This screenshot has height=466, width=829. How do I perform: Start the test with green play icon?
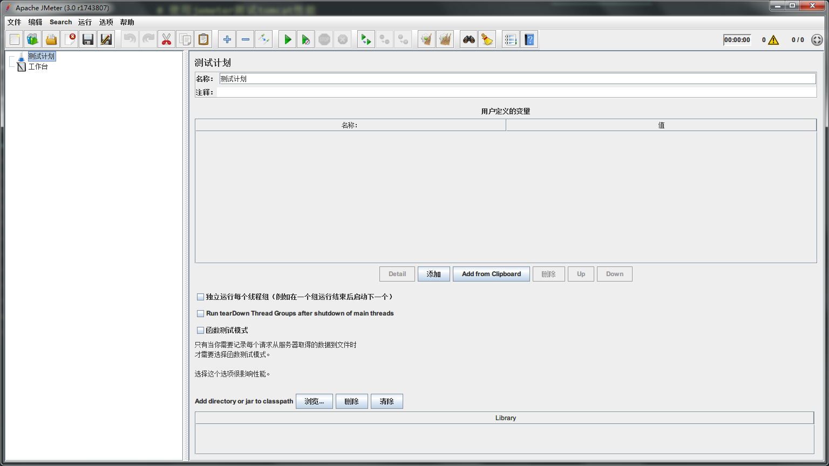(x=287, y=39)
